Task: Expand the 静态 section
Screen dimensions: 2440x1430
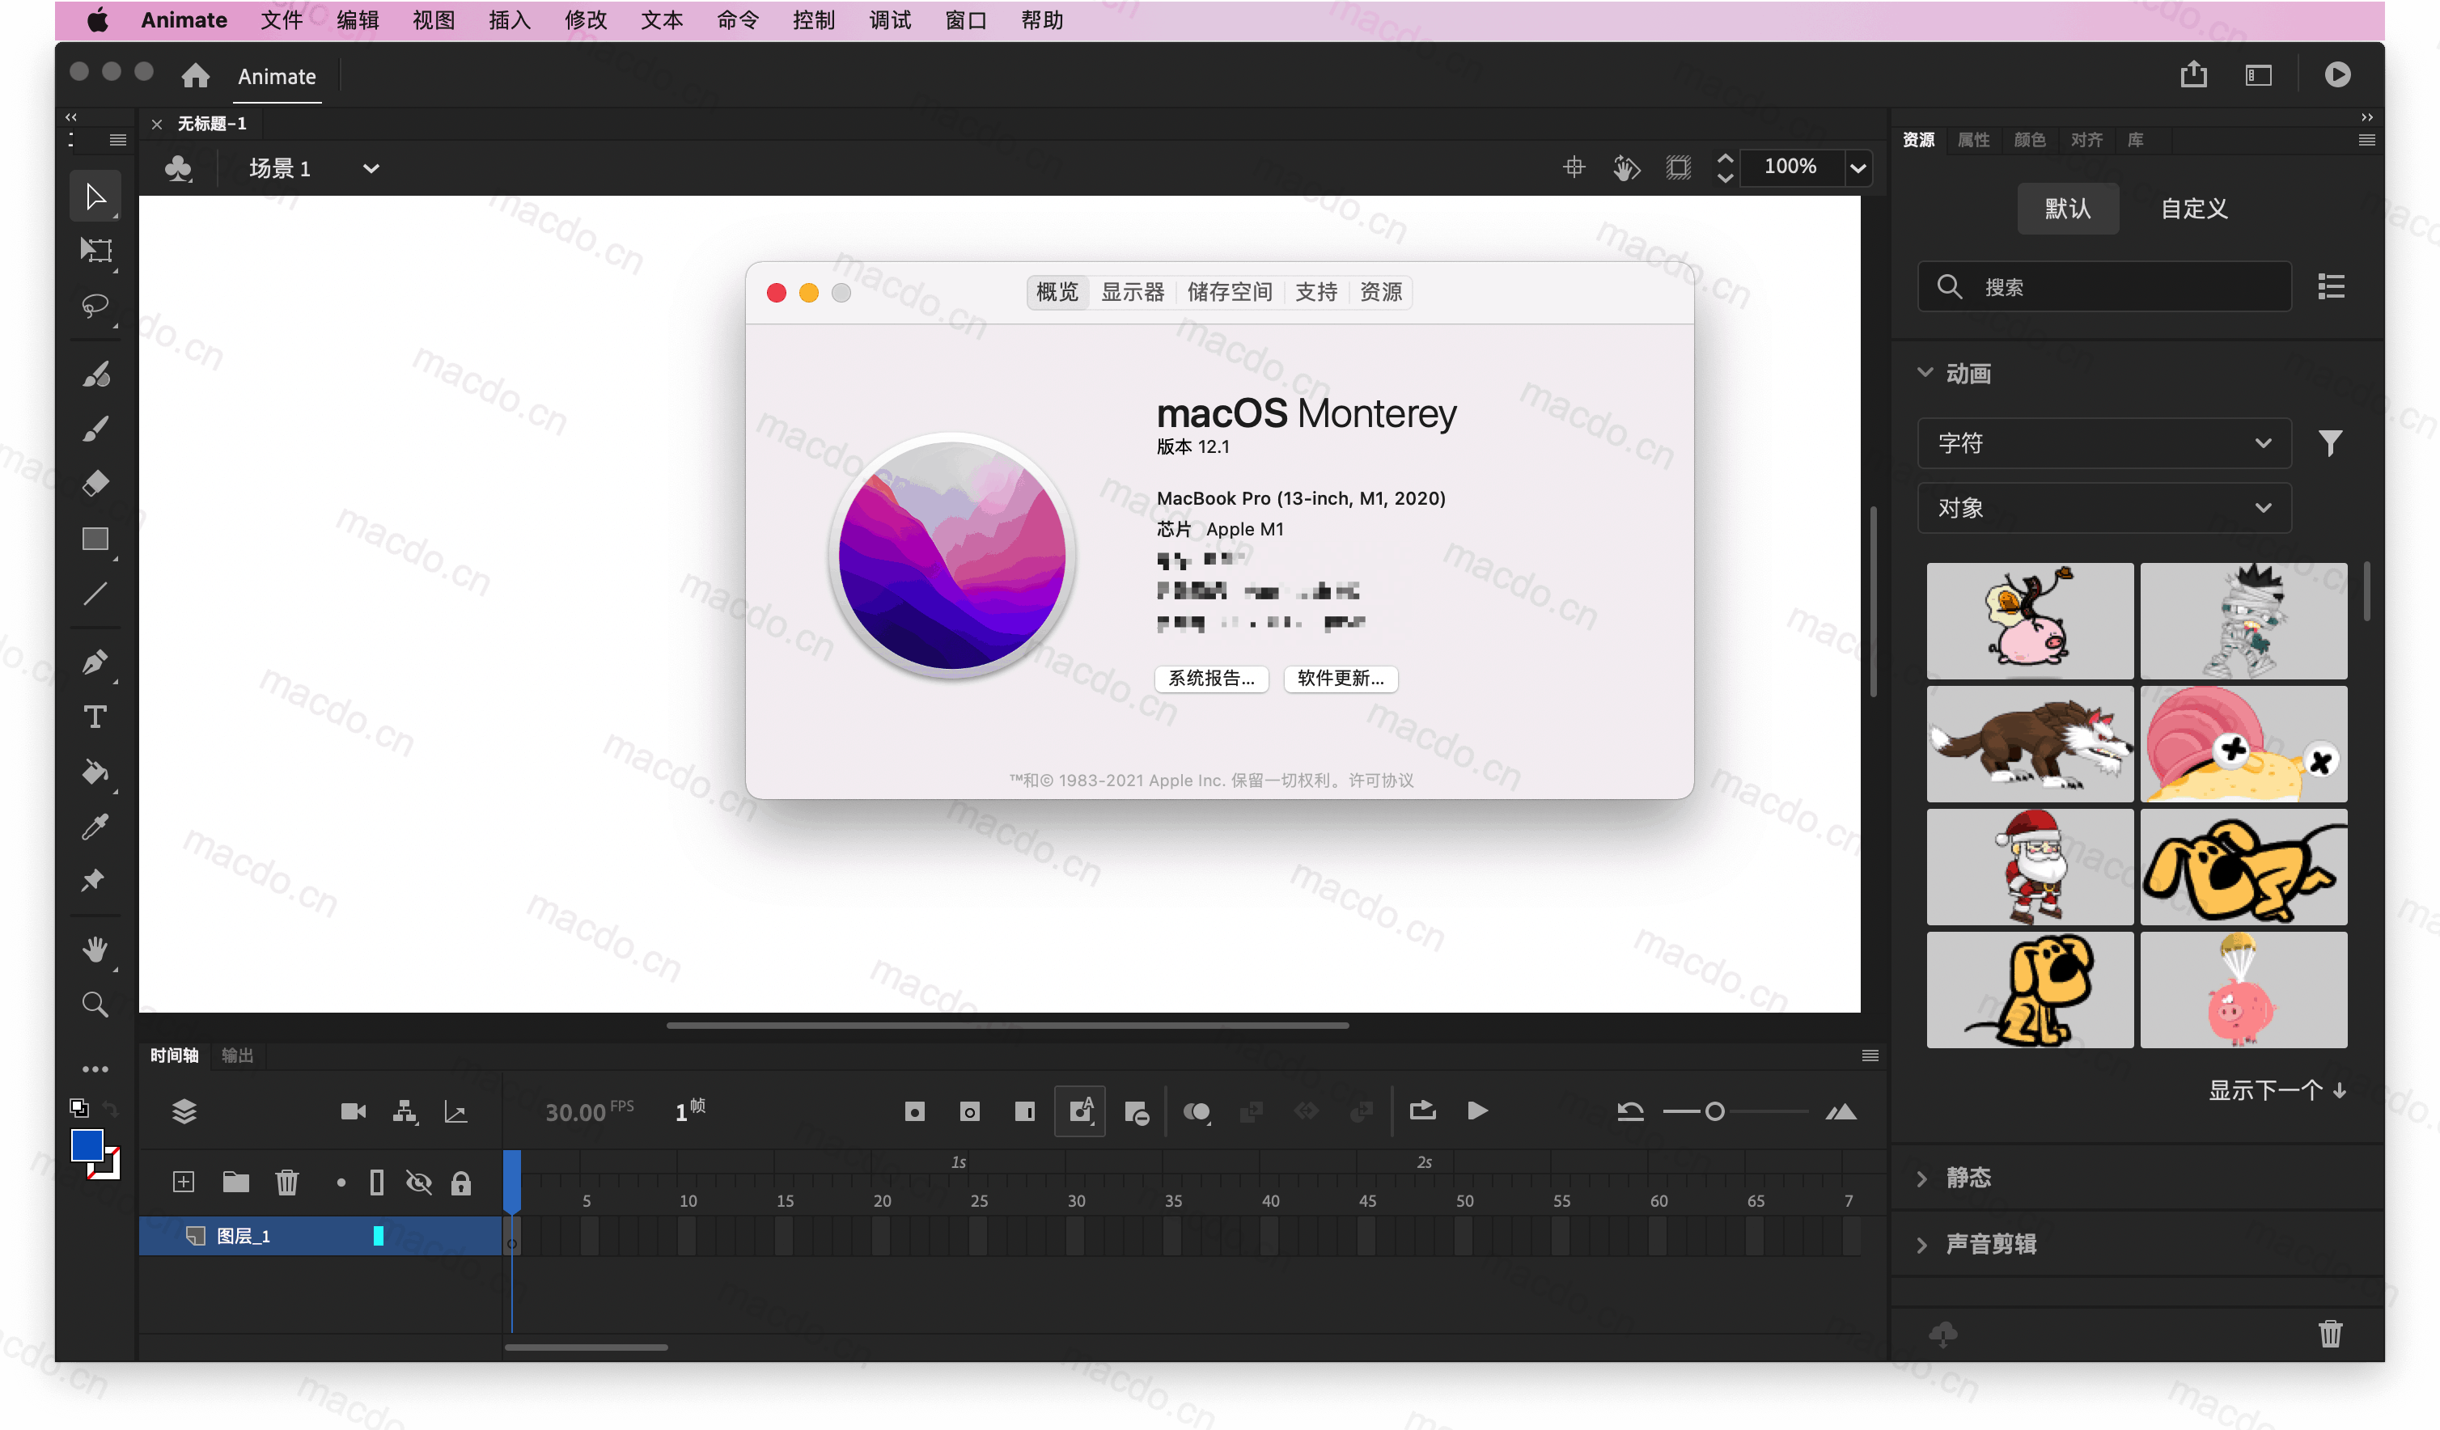Action: tap(1922, 1178)
